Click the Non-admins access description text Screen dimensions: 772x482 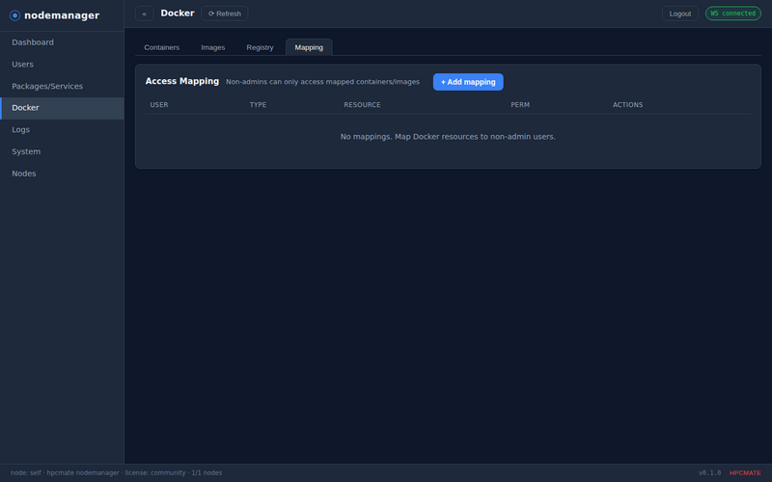pyautogui.click(x=322, y=82)
